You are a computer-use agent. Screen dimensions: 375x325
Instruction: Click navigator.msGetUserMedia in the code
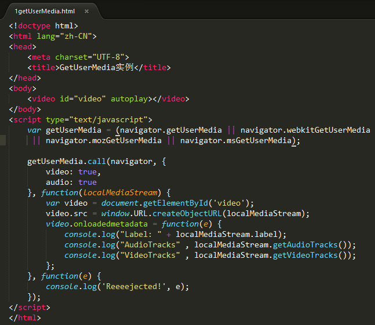click(x=236, y=141)
